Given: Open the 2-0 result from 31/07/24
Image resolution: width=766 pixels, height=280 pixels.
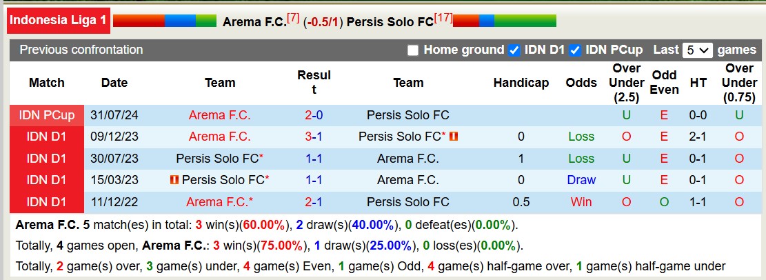Looking at the screenshot, I should click(x=314, y=115).
